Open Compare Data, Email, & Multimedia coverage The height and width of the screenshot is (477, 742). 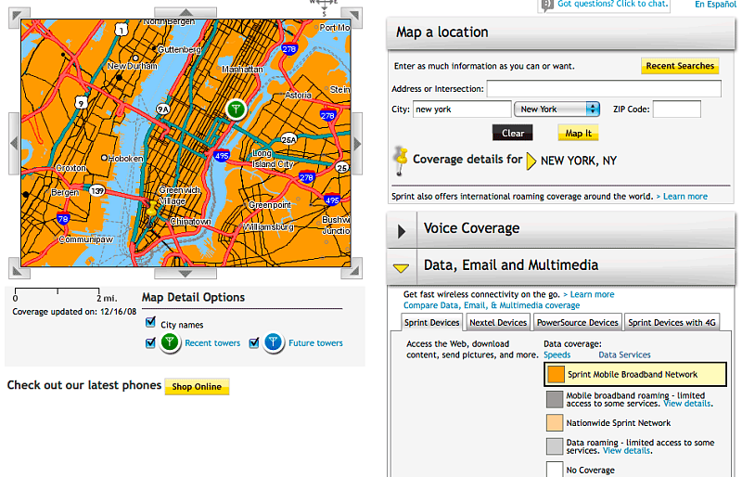[x=492, y=305]
